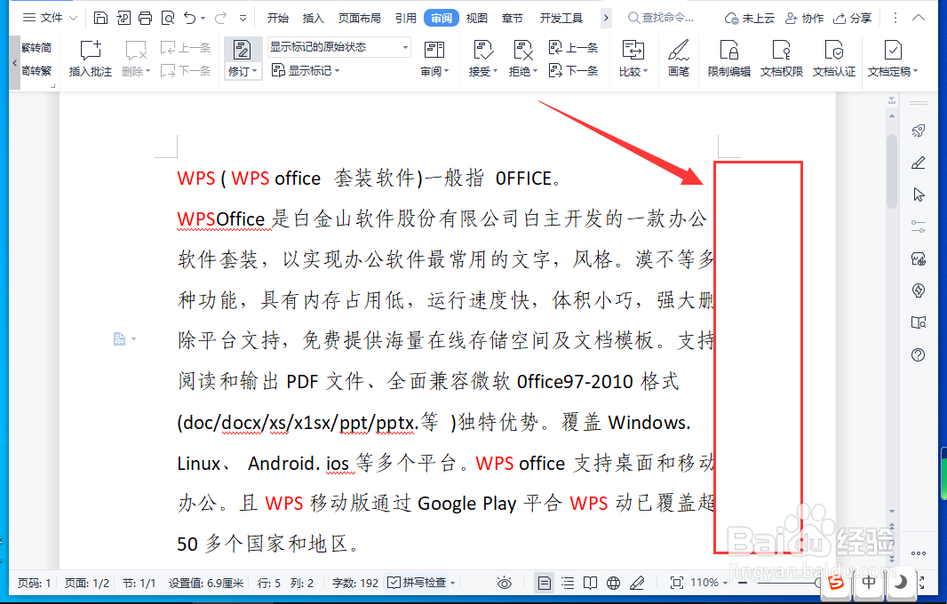Click the 文档权限 button
This screenshot has width=947, height=604.
point(782,58)
